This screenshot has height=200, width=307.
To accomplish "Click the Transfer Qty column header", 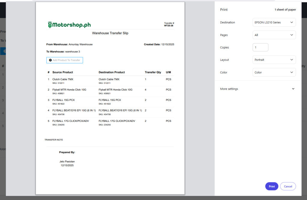I will click(153, 72).
